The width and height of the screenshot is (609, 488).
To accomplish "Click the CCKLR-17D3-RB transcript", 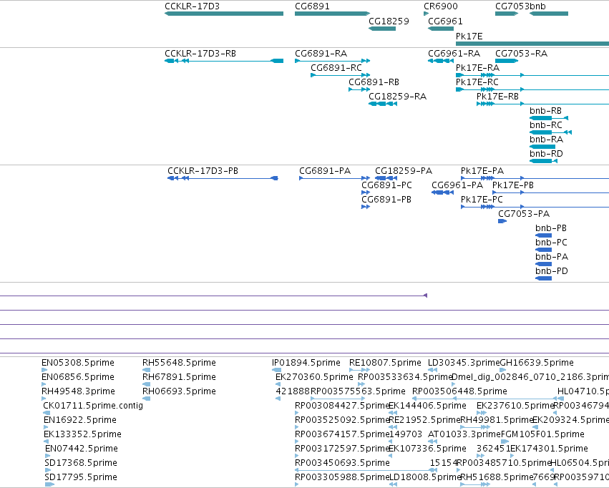I will pos(224,61).
